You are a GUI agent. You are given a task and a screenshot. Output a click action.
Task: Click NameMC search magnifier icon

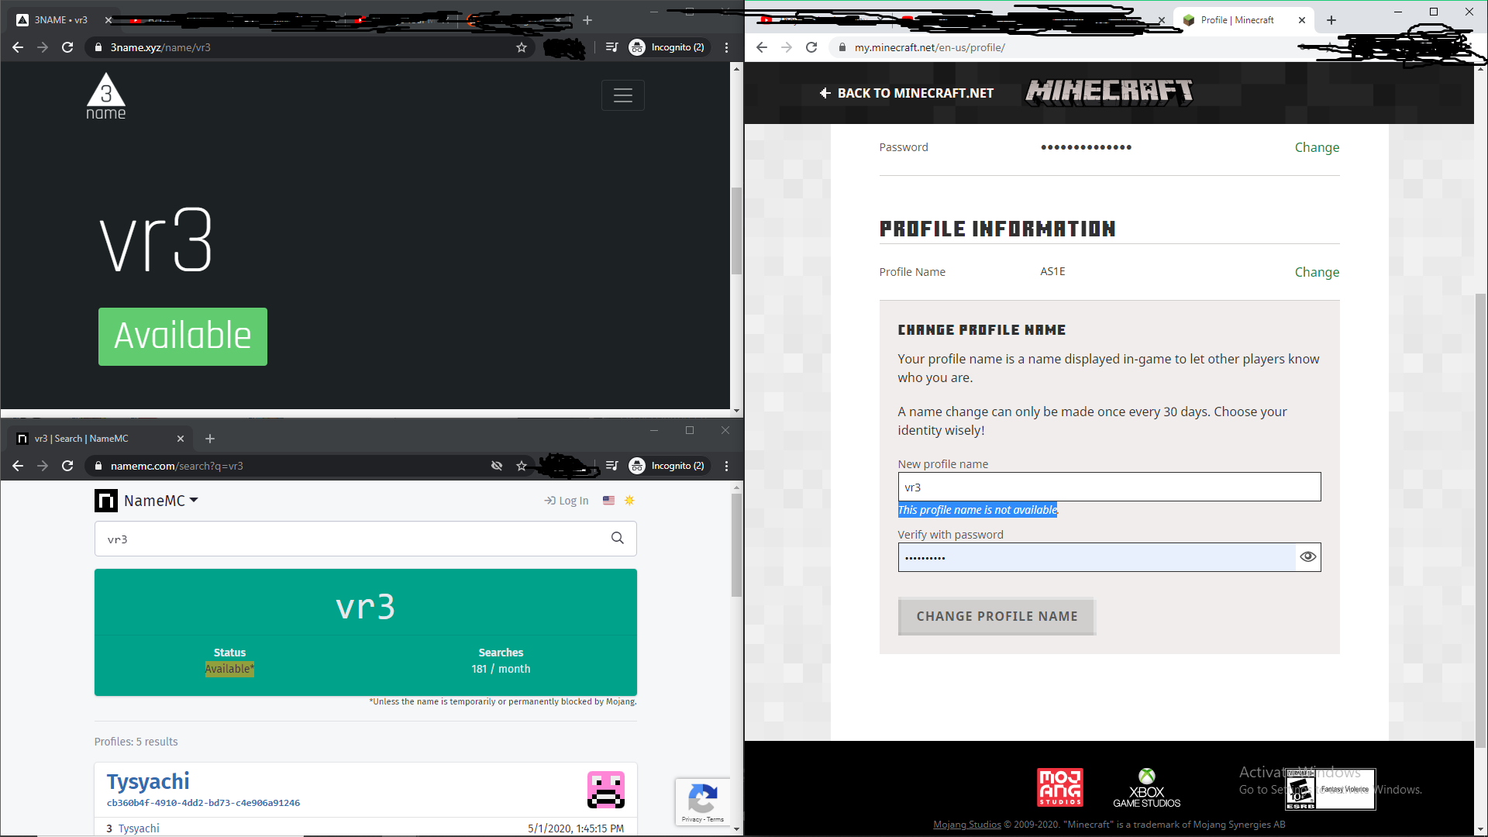pos(617,539)
